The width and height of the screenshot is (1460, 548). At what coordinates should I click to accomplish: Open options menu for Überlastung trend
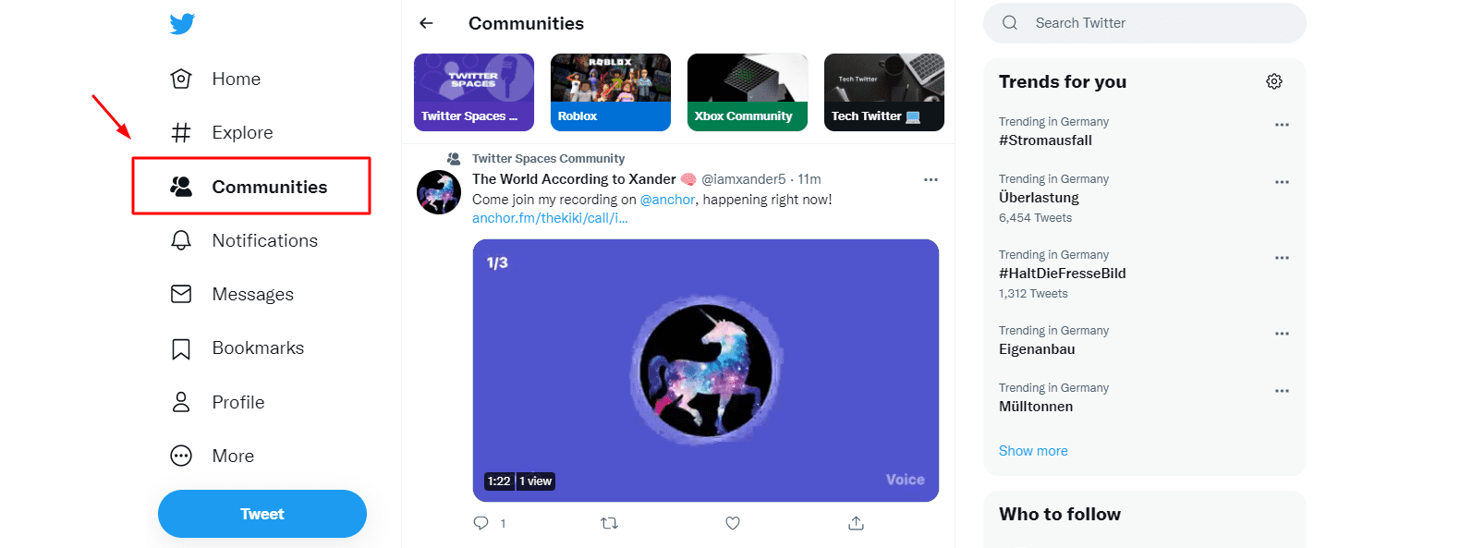(x=1282, y=183)
